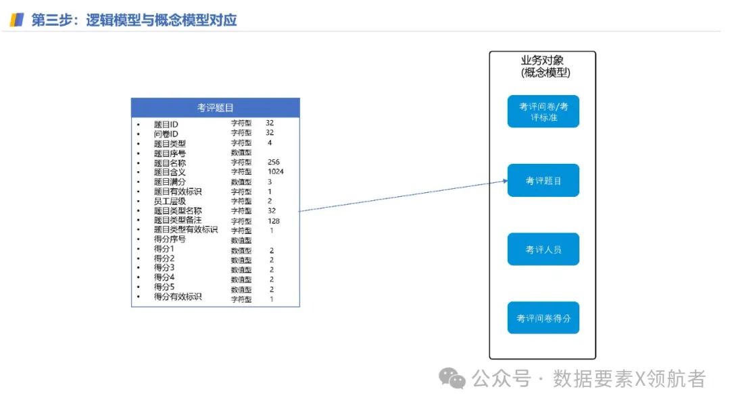Click the 得分有效标识 field name
This screenshot has height=408, width=730.
pyautogui.click(x=178, y=297)
